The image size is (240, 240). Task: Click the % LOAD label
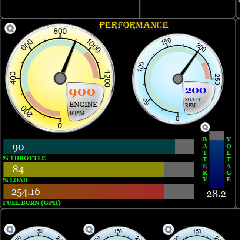[x=16, y=180]
